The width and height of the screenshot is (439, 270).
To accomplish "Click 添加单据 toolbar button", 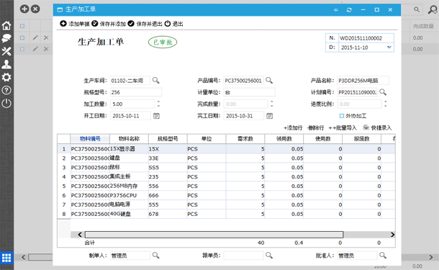I will [75, 24].
